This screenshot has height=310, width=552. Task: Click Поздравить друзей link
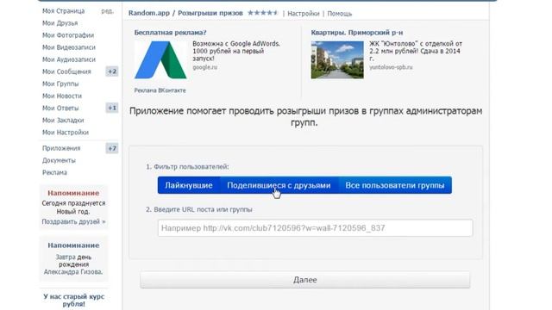click(x=73, y=222)
